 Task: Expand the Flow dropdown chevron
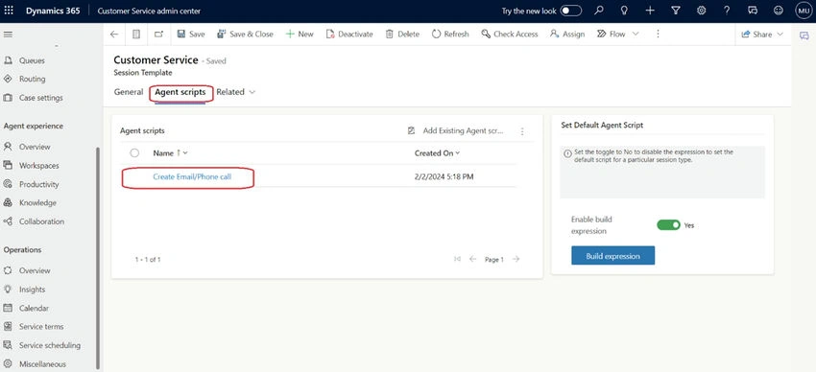pos(636,35)
